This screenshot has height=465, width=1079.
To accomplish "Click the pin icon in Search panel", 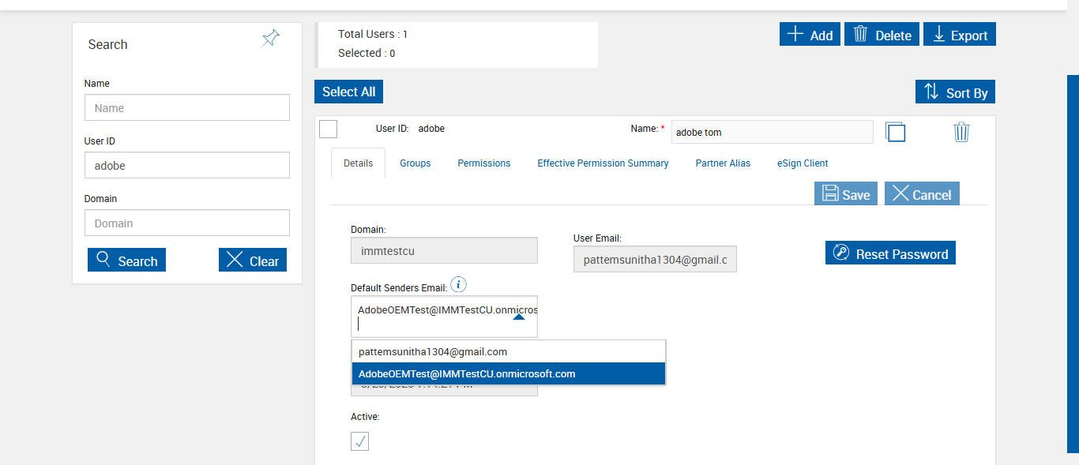I will [x=270, y=39].
